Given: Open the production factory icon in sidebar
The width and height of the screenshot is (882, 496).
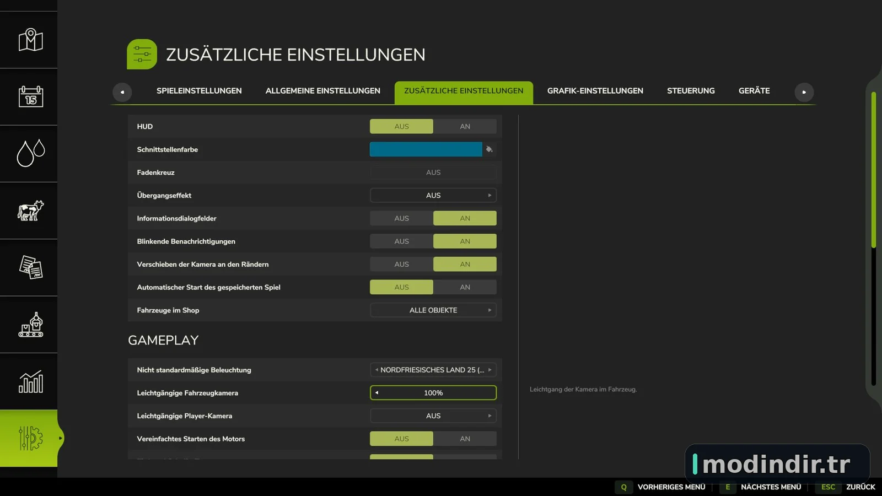Looking at the screenshot, I should [x=31, y=325].
